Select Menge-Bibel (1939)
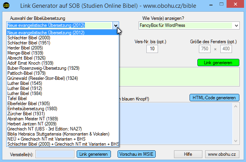The height and width of the screenshot is (162, 246). coord(63,53)
